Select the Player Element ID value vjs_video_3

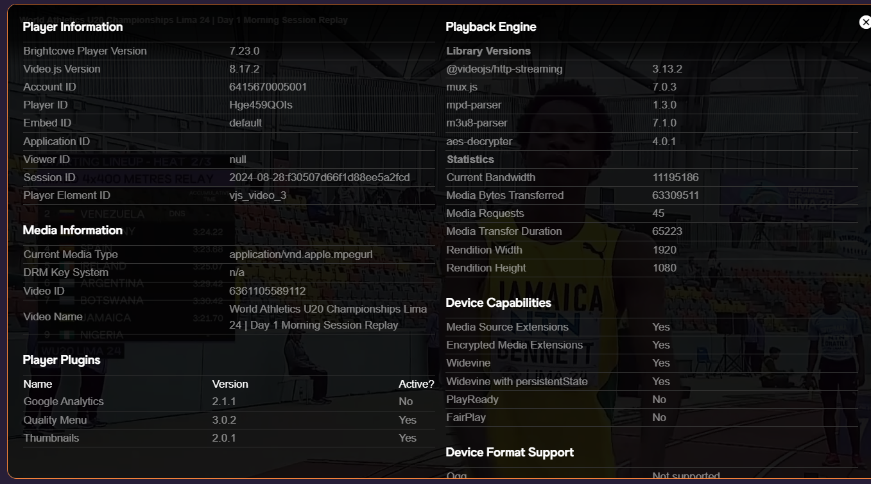pyautogui.click(x=257, y=195)
